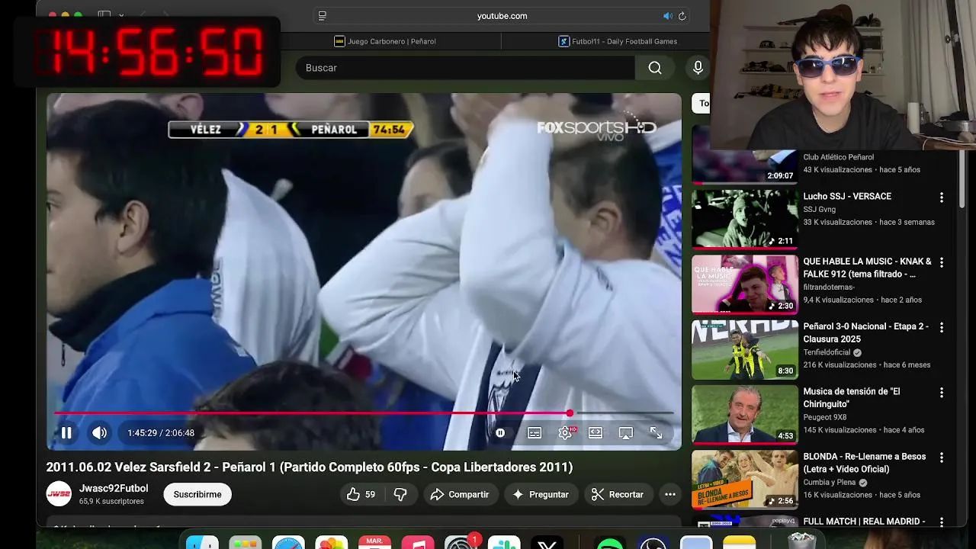Click the youtube.com address bar
Image resolution: width=976 pixels, height=549 pixels.
(502, 15)
